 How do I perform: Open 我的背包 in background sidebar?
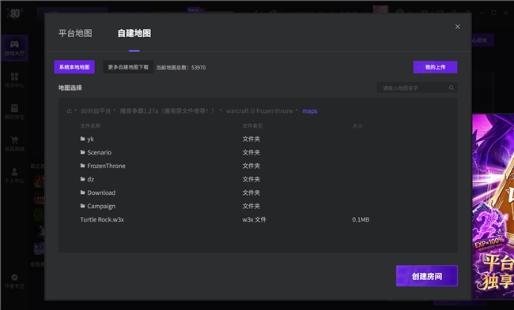14,112
